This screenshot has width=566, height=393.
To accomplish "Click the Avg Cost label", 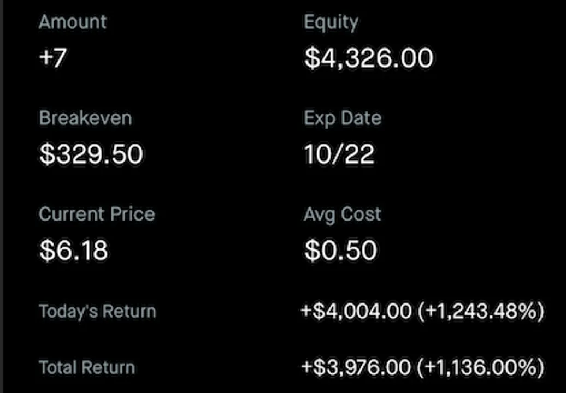I will point(342,215).
